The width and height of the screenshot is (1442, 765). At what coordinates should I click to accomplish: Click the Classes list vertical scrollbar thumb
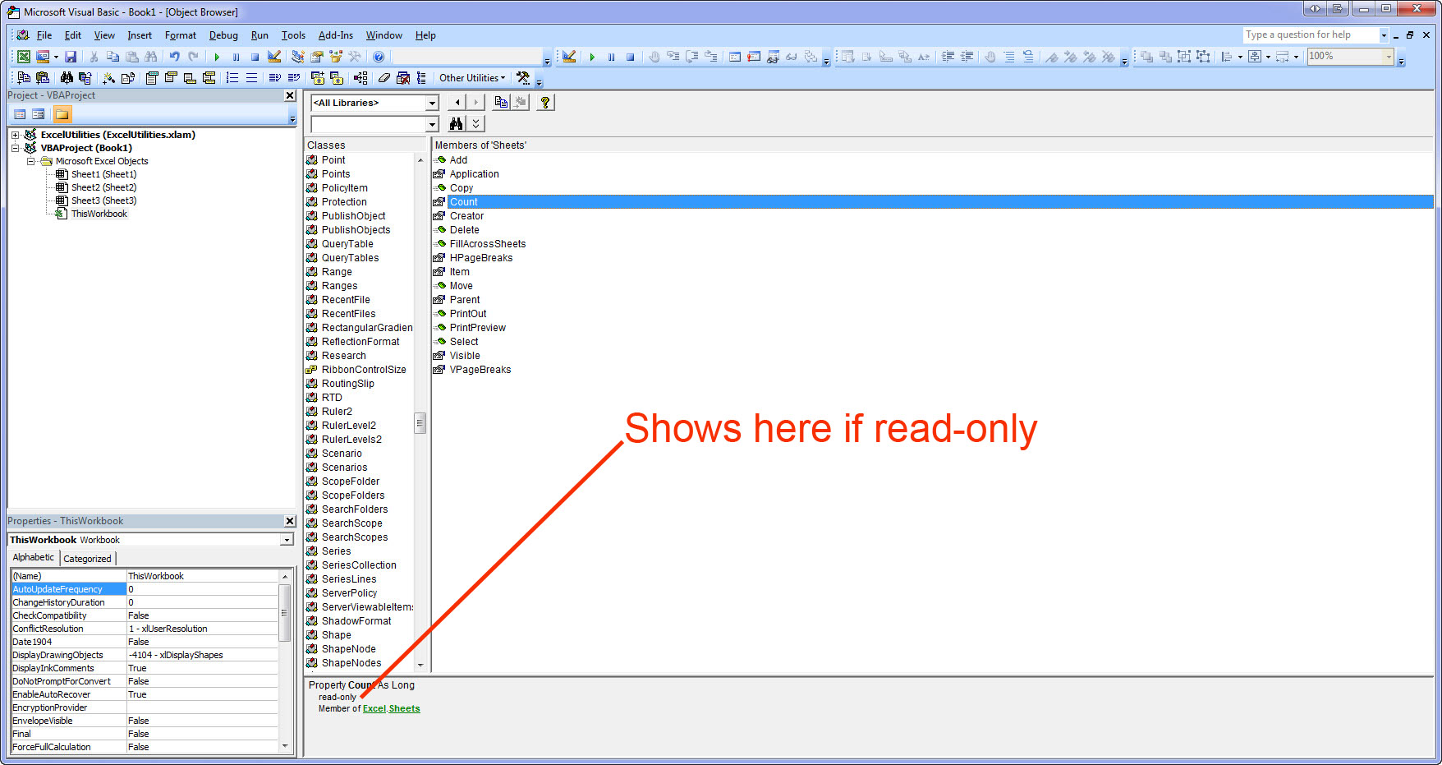pyautogui.click(x=420, y=424)
